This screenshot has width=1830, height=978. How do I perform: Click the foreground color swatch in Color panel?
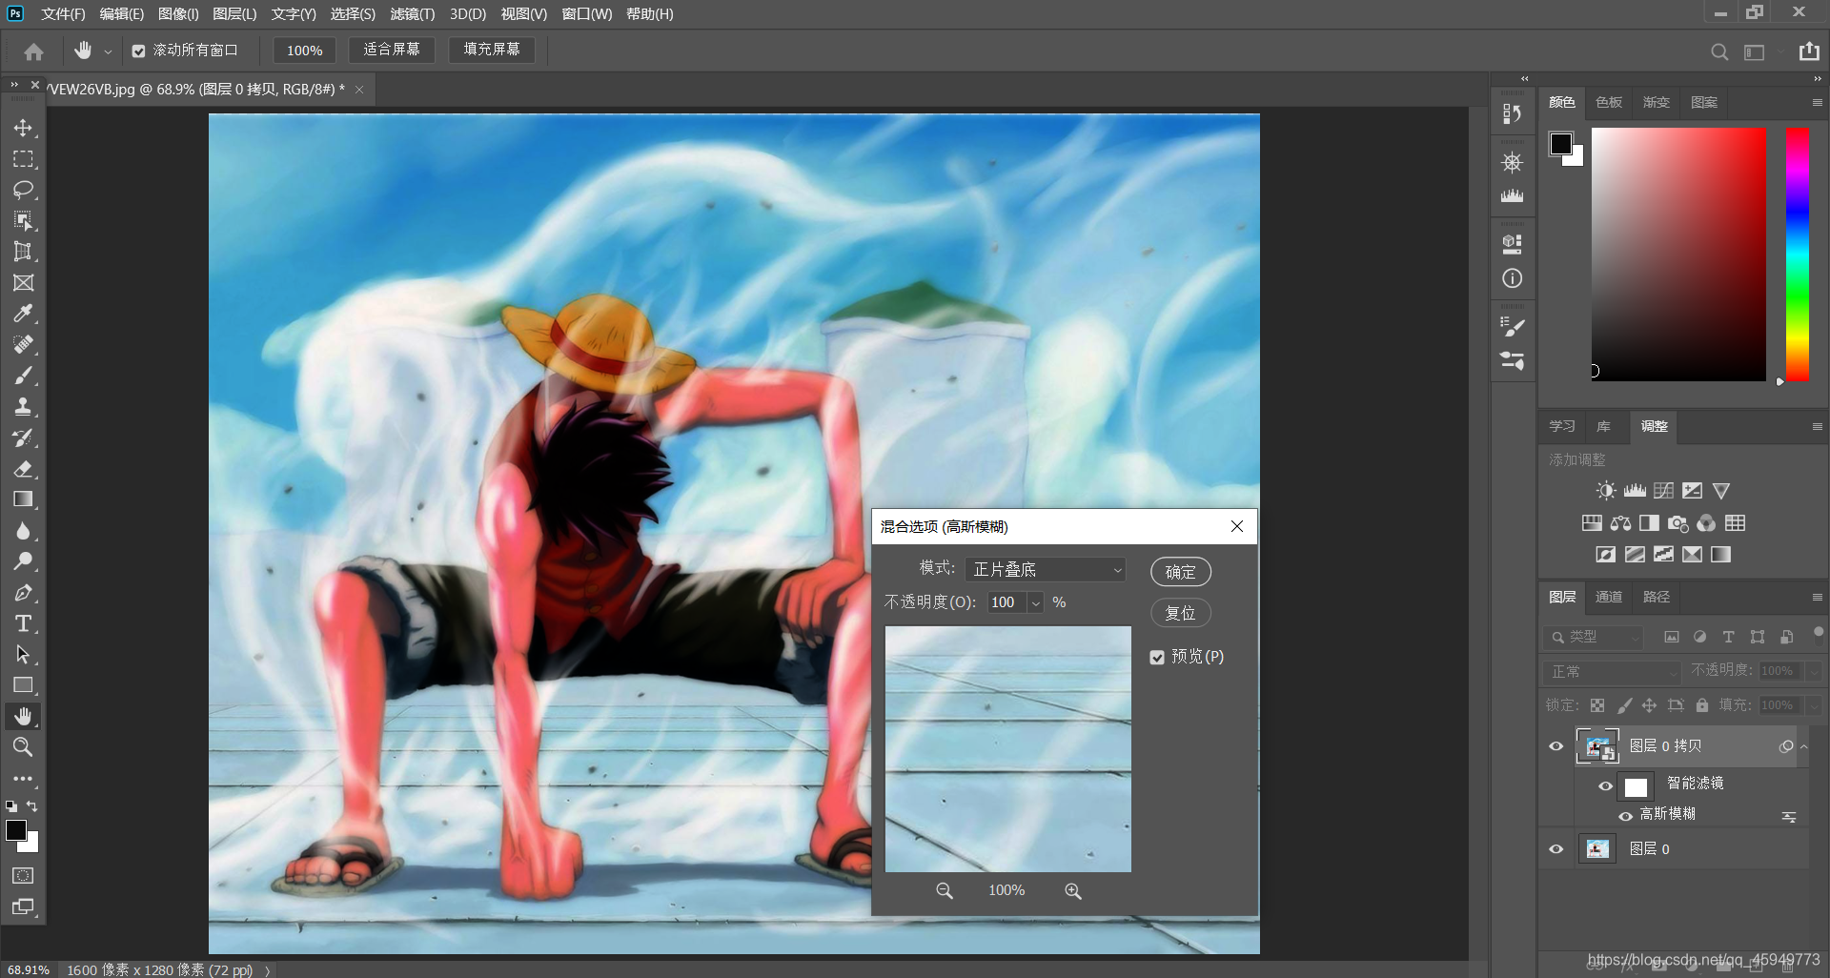pos(1560,144)
